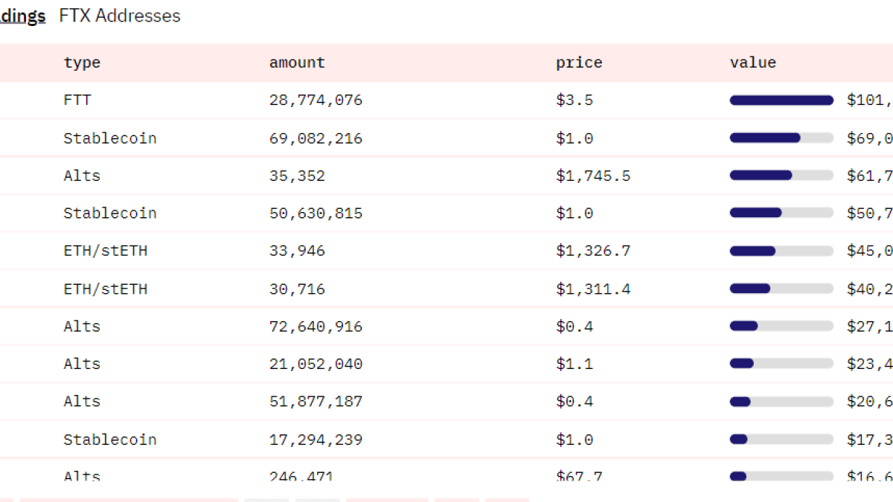Image resolution: width=893 pixels, height=502 pixels.
Task: Click the FTT type cell
Action: [x=77, y=100]
